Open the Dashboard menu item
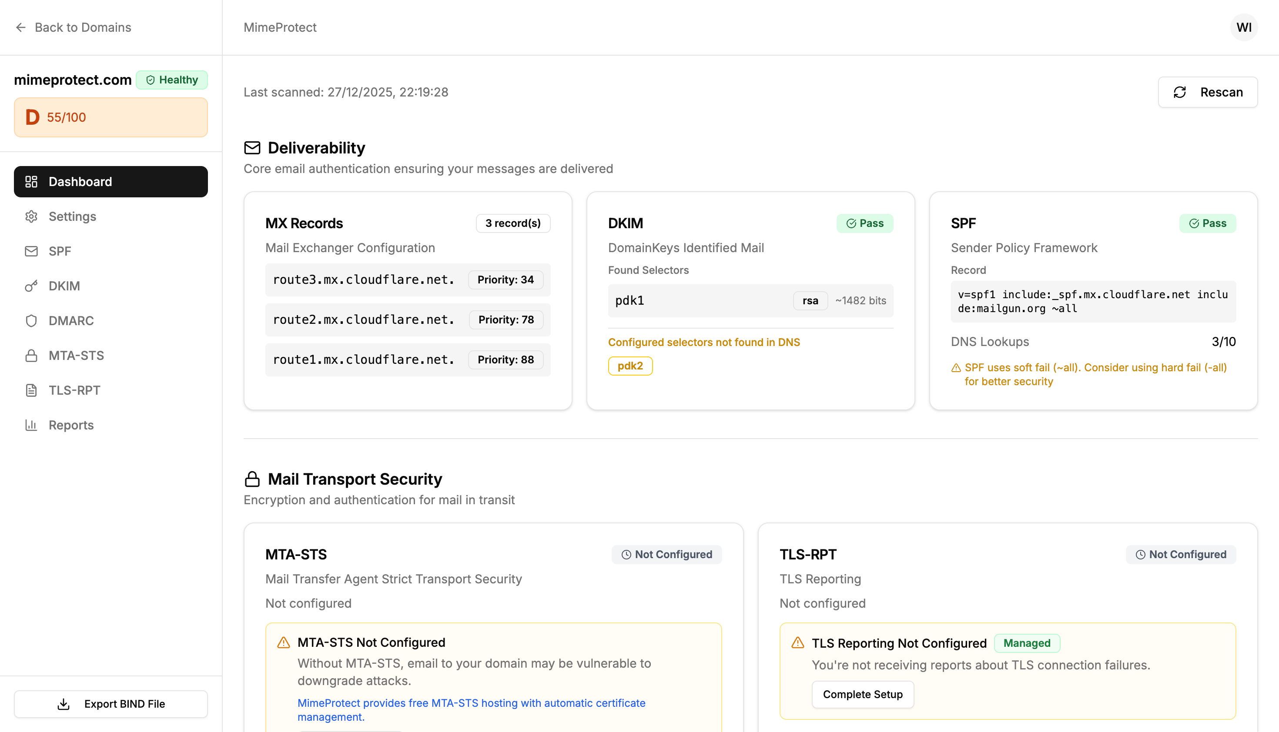The width and height of the screenshot is (1279, 732). click(110, 182)
